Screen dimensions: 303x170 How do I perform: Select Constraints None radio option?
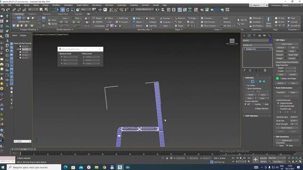(x=277, y=146)
